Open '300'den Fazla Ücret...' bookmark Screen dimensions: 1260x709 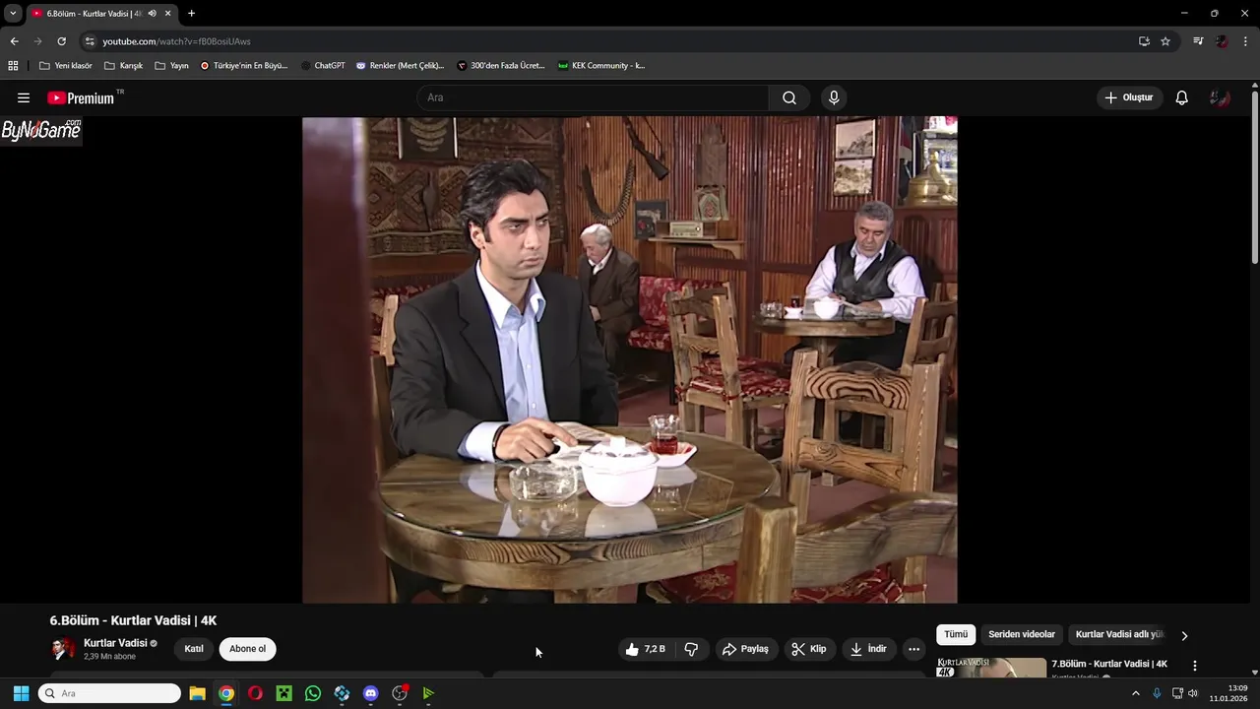501,66
